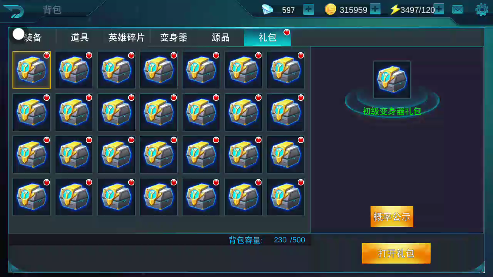493x277 pixels.
Task: Open the 源晶 tab
Action: tap(221, 37)
